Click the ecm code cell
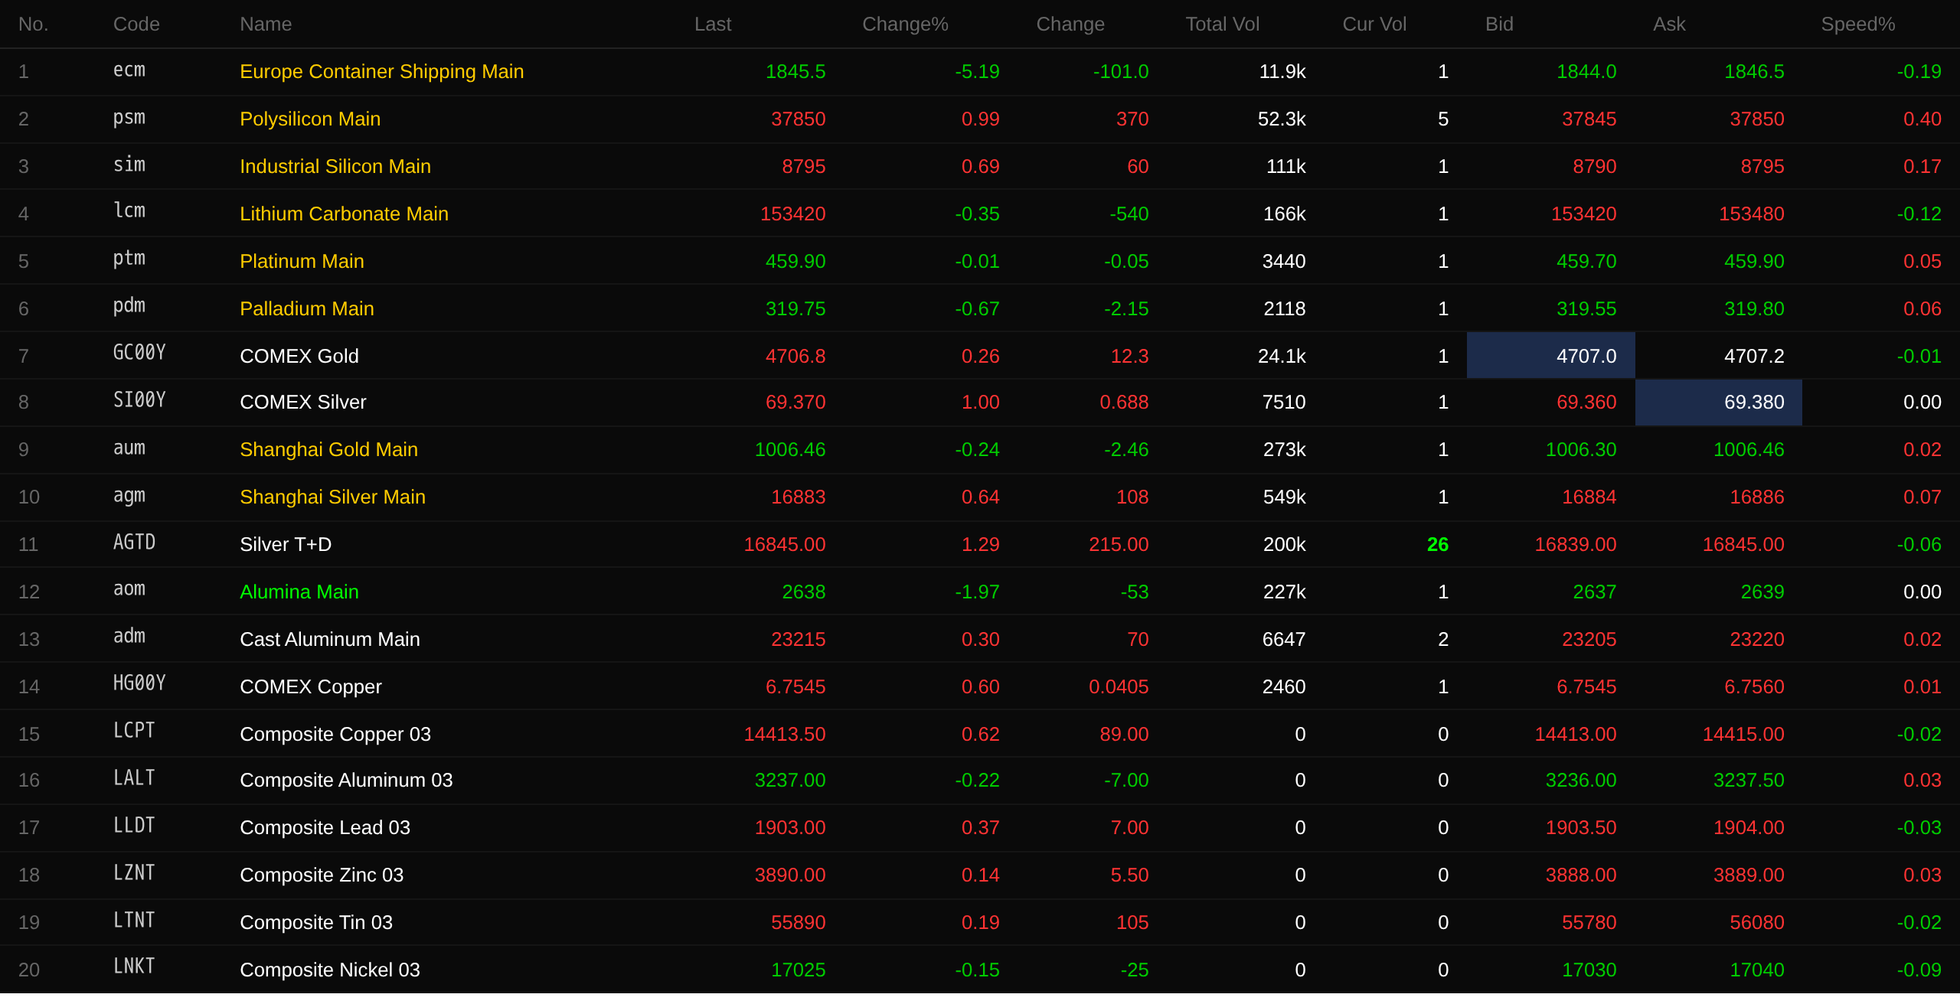 [129, 70]
